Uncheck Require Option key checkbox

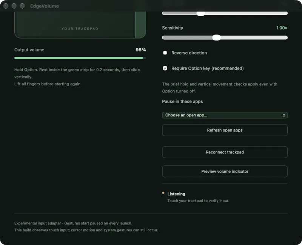coord(165,68)
